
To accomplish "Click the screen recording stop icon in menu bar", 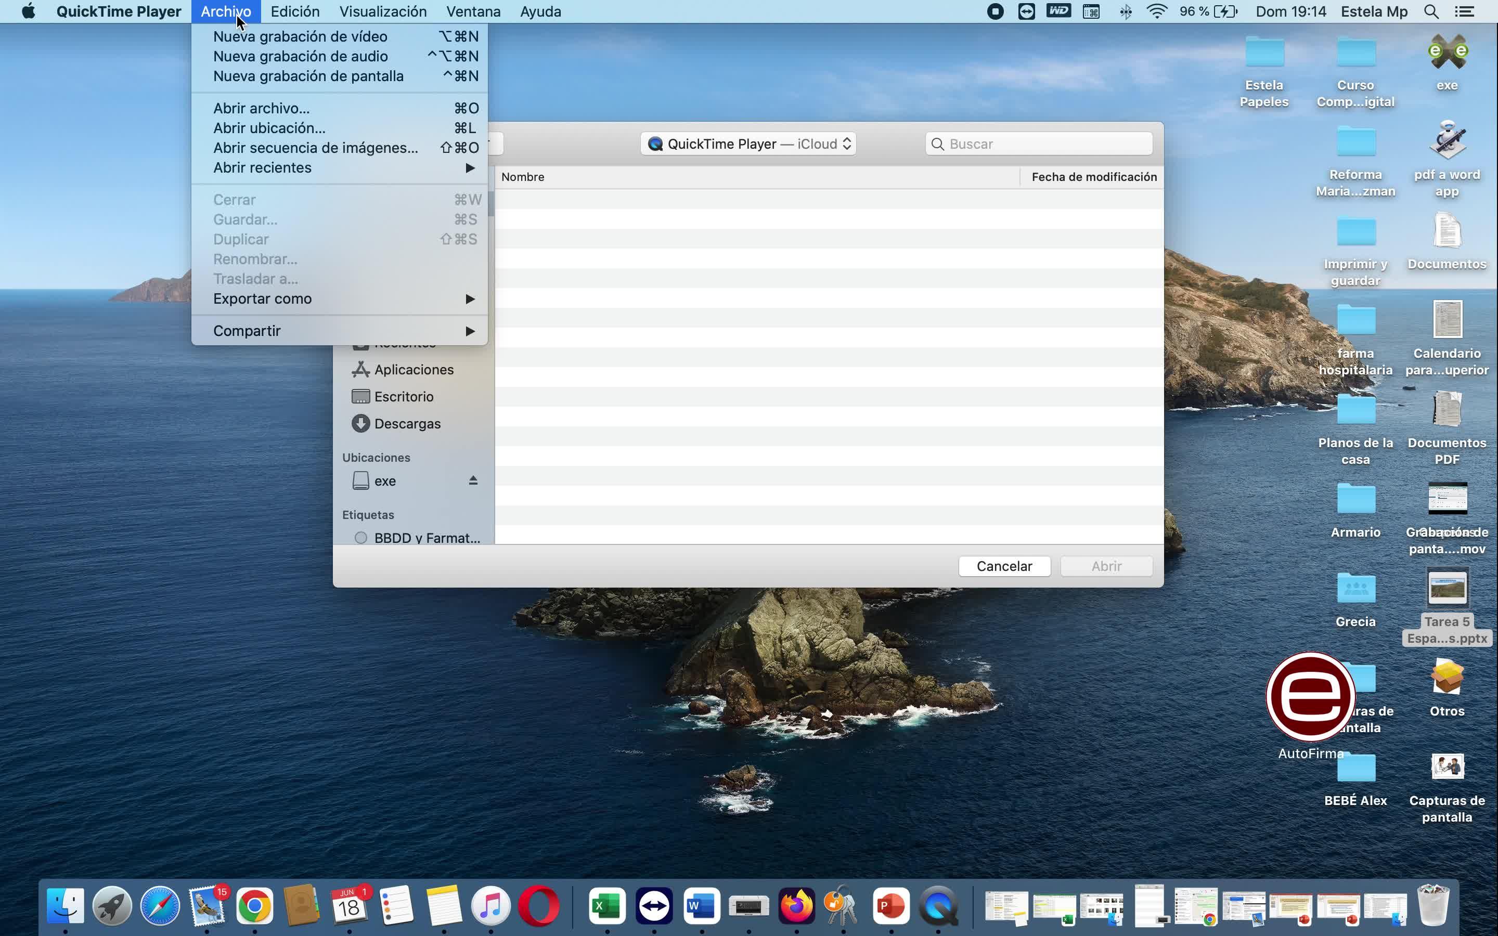I will tap(995, 12).
